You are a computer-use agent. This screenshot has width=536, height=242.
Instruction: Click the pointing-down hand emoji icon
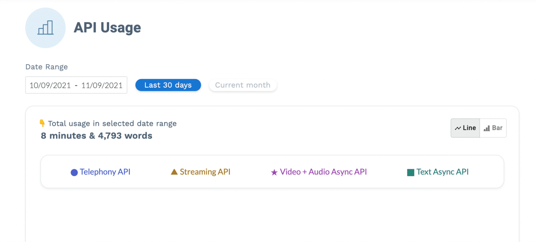(x=42, y=123)
